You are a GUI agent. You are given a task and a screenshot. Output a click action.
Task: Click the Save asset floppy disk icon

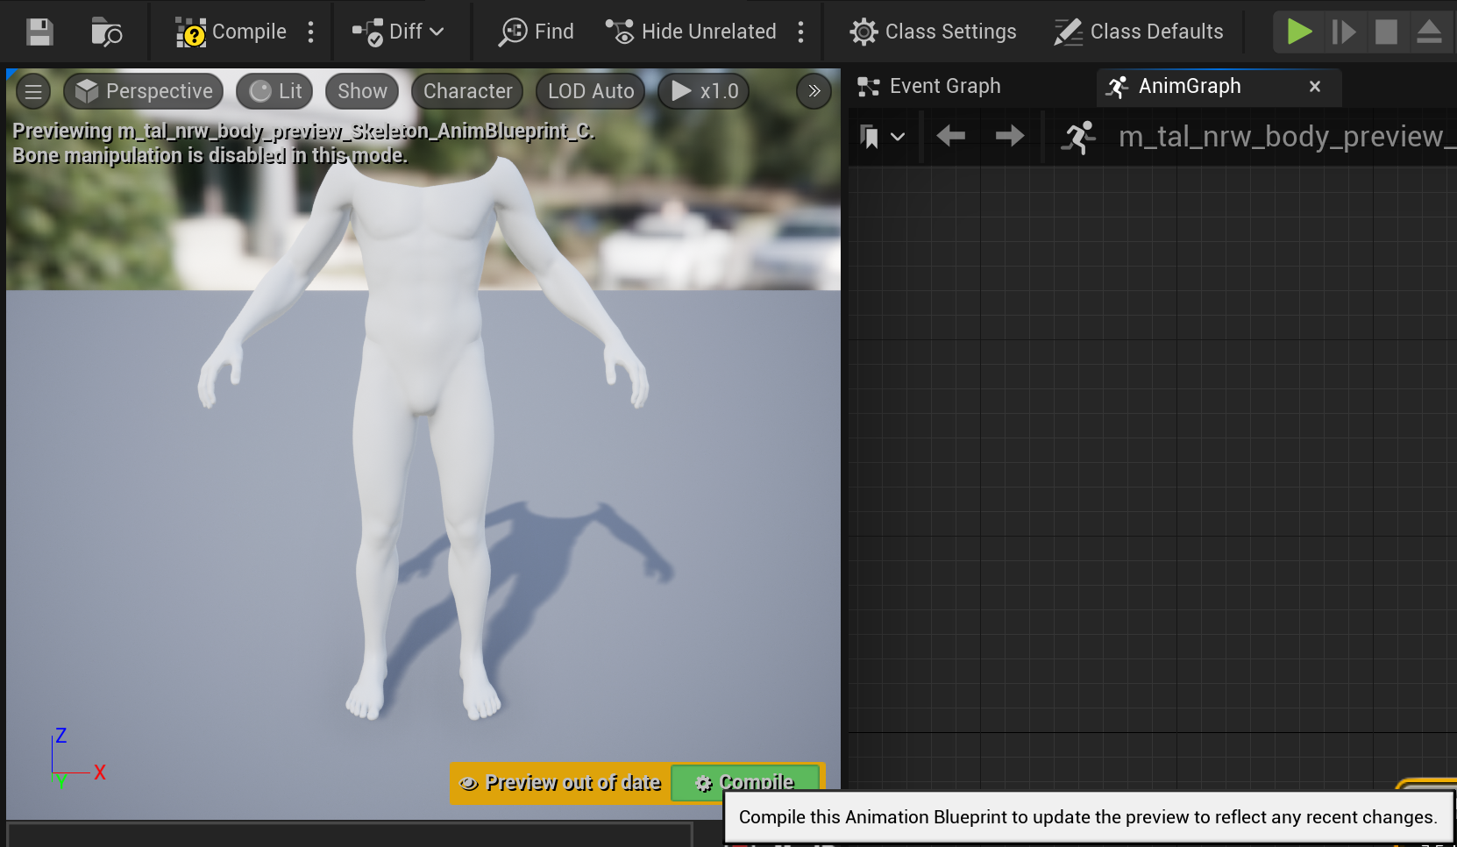pyautogui.click(x=39, y=32)
